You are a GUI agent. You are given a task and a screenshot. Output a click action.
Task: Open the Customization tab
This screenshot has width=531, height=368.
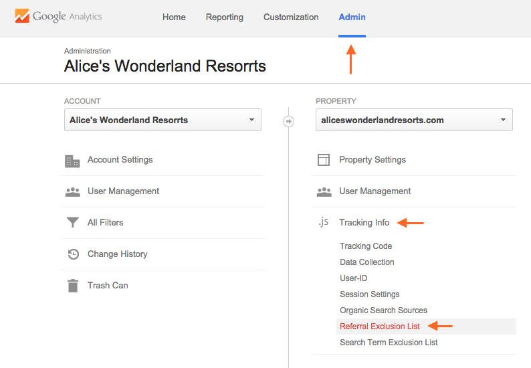291,17
